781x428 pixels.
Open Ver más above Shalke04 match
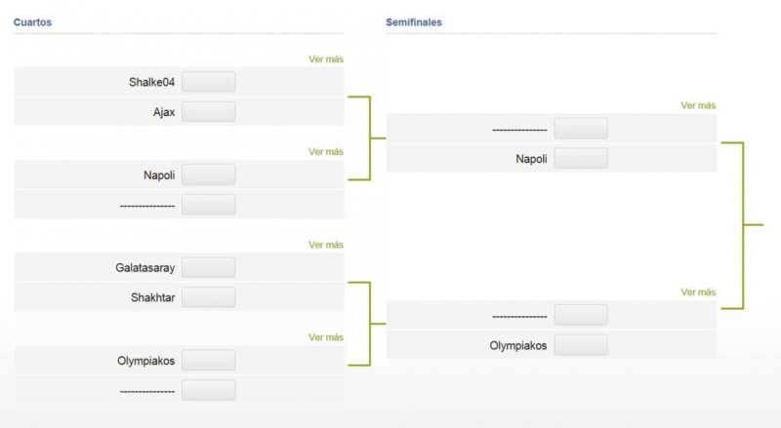tap(326, 59)
